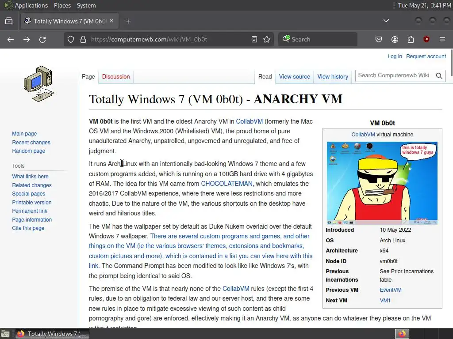453x339 pixels.
Task: Click the Computernewb wiki logo
Action: 39,84
